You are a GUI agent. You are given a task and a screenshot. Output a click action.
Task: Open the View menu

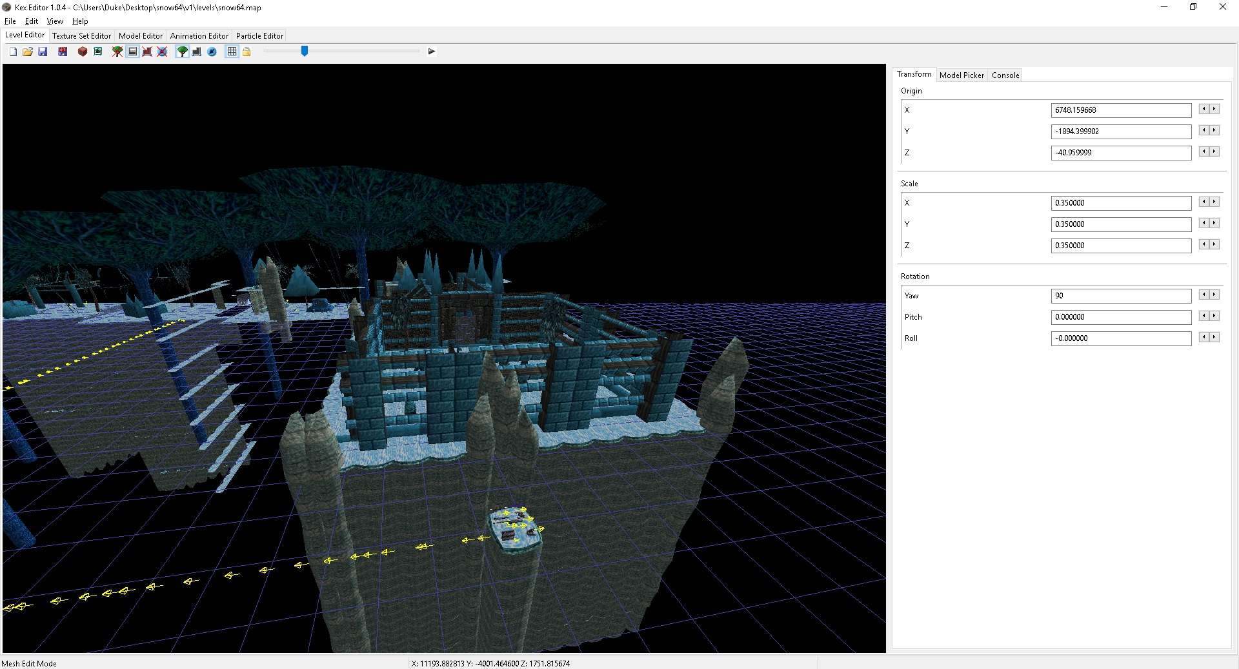pos(55,21)
